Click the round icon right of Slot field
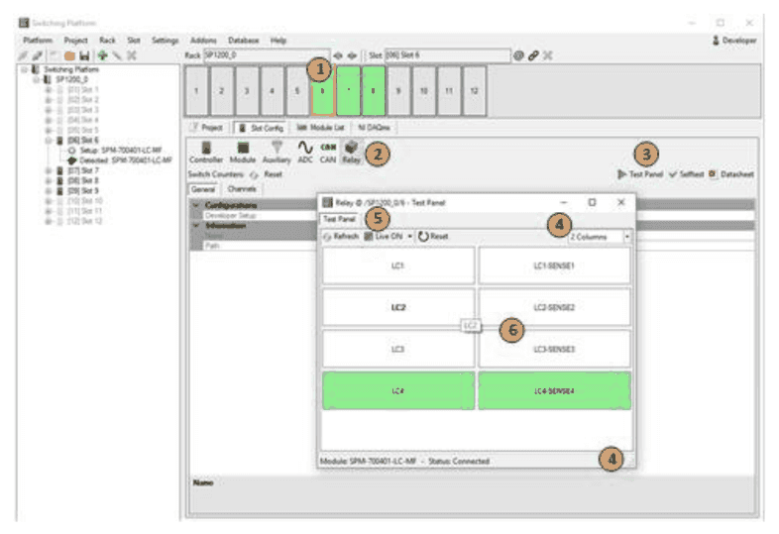Screen dimensions: 779x534 pyautogui.click(x=518, y=55)
